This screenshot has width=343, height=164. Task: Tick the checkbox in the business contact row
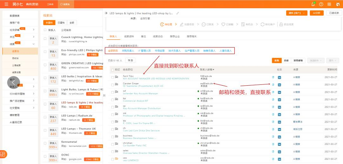click(x=112, y=137)
